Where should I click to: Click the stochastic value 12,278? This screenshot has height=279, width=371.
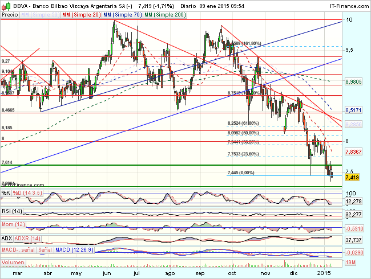[353, 202]
